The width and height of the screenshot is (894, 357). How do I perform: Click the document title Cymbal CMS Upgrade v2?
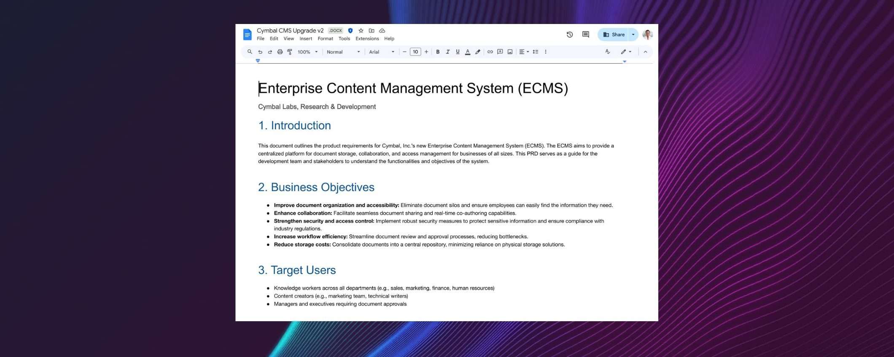290,31
